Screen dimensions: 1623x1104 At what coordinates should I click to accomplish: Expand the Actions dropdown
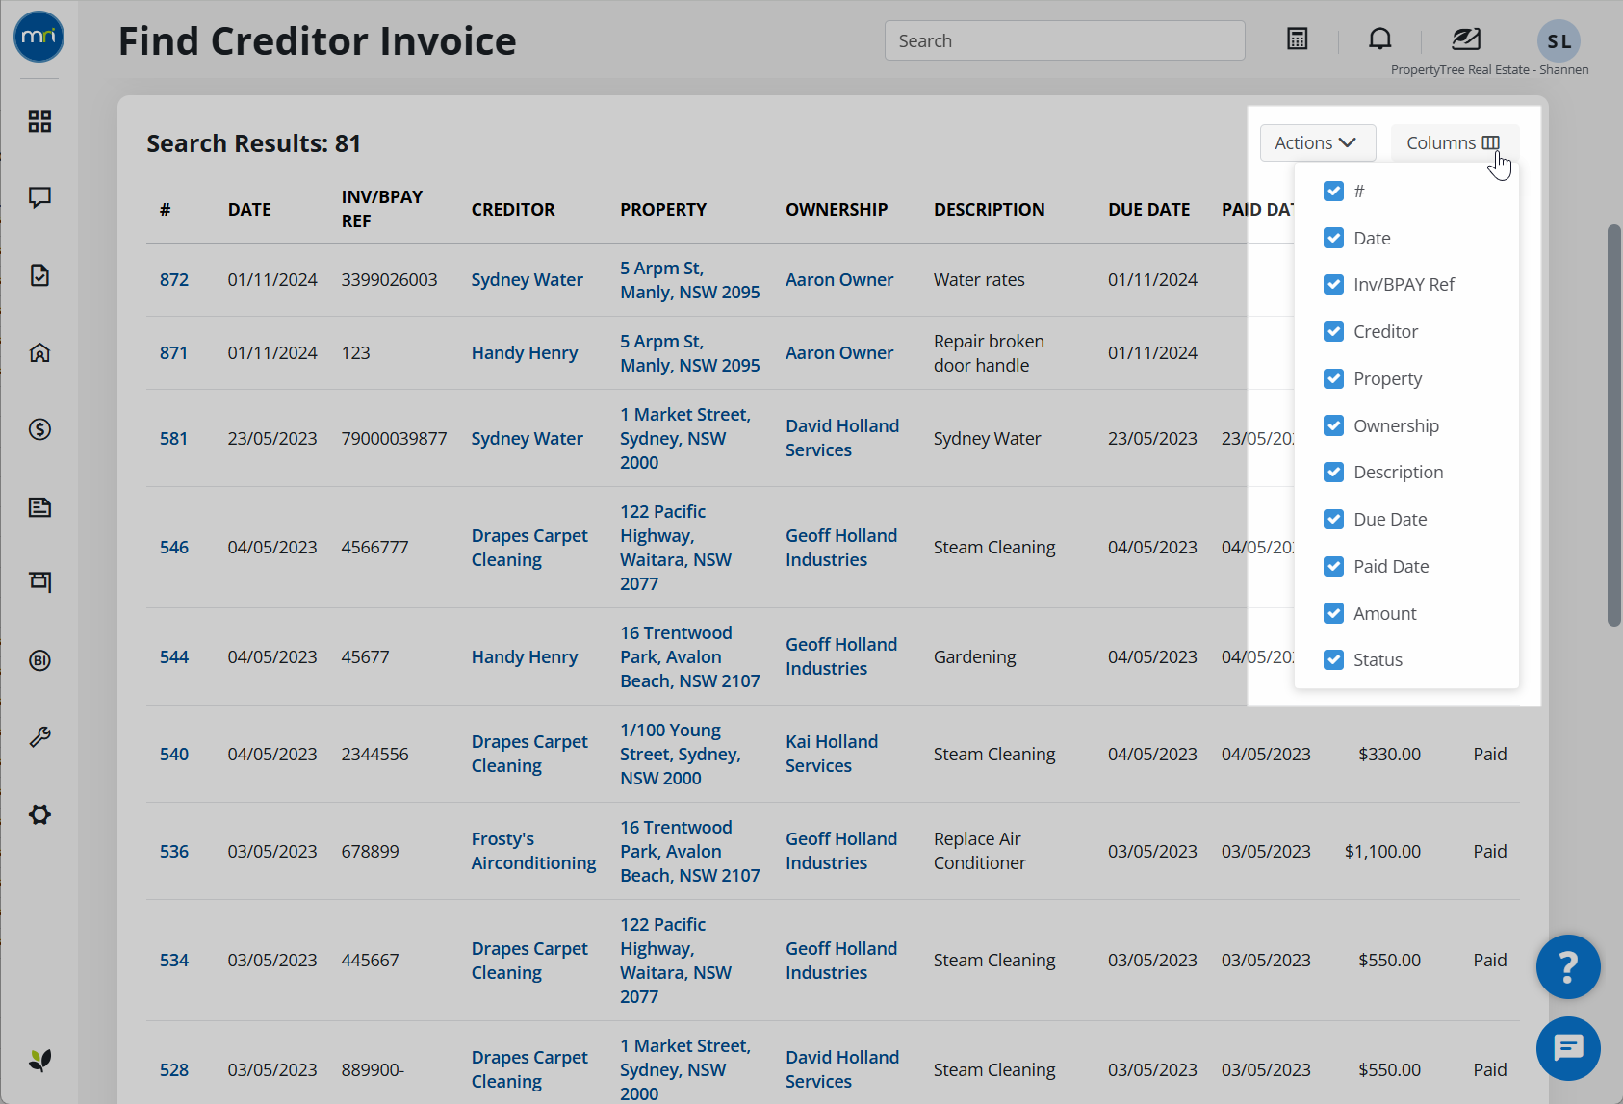(x=1317, y=142)
